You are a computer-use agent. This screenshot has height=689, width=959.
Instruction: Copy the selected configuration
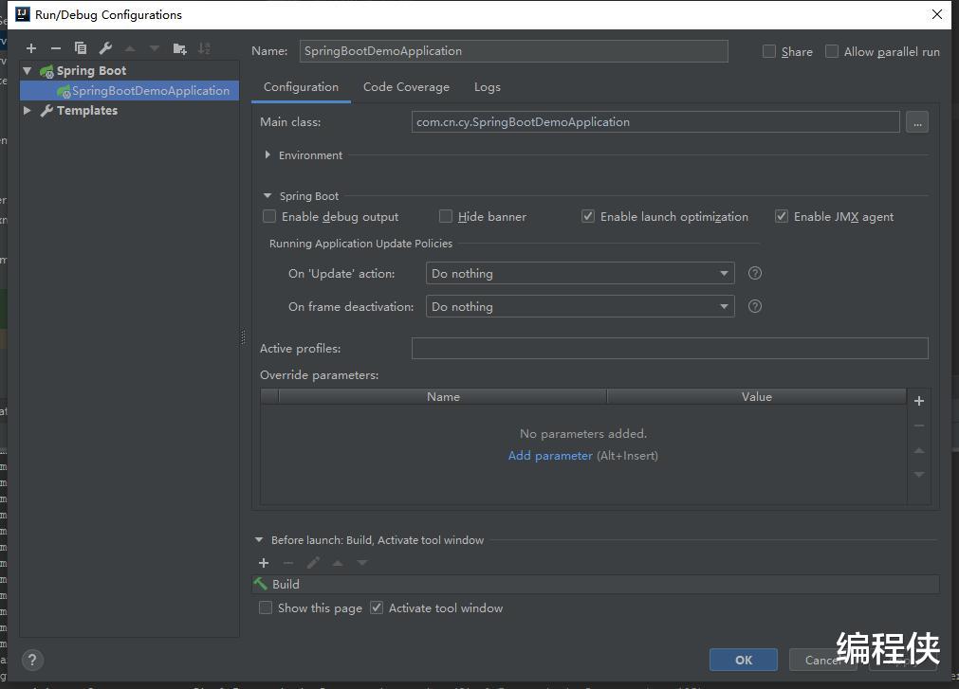80,48
